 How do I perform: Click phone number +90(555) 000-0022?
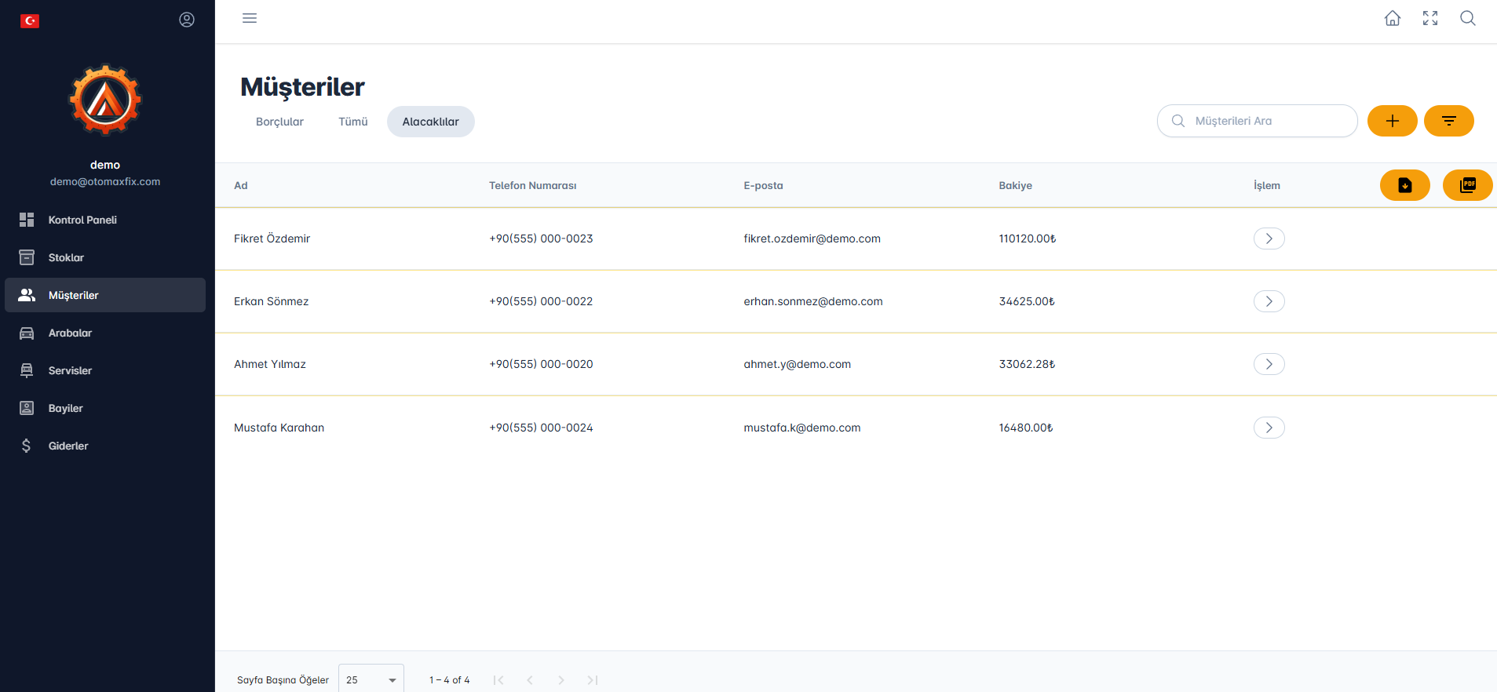pyautogui.click(x=541, y=301)
